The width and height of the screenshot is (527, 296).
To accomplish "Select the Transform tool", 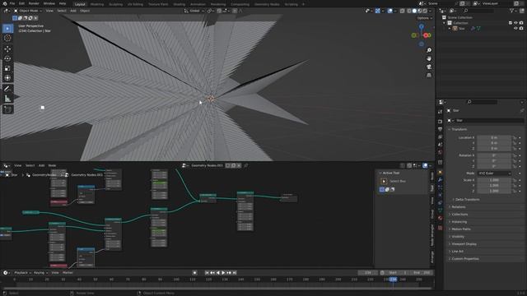I will (x=7, y=78).
